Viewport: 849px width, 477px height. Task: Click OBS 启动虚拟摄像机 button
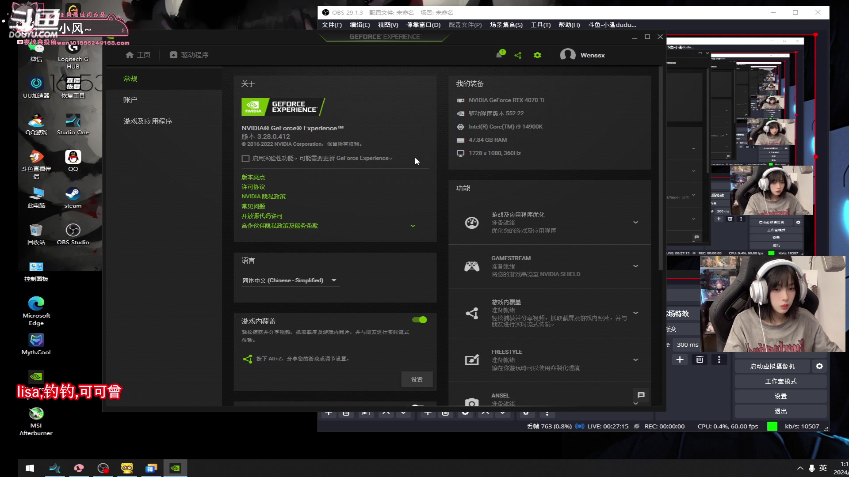click(773, 366)
